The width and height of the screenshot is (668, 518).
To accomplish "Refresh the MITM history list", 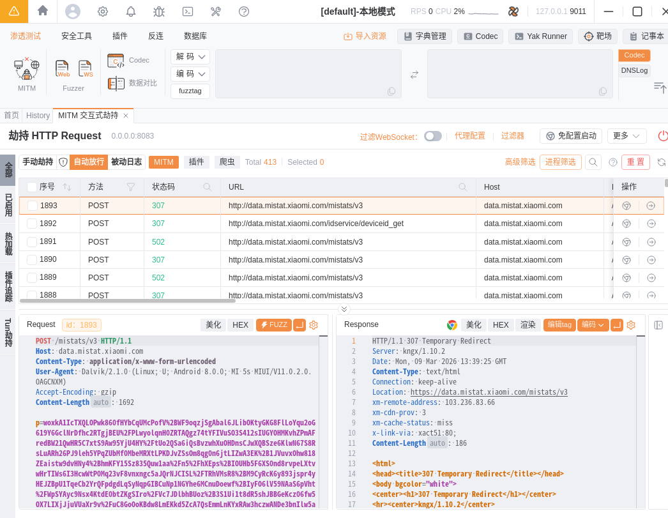I will 661,162.
